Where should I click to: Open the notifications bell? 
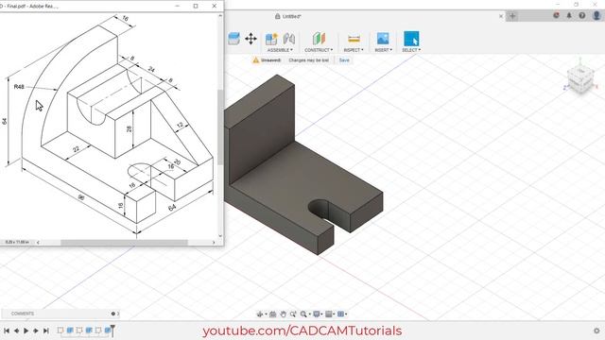coord(569,15)
